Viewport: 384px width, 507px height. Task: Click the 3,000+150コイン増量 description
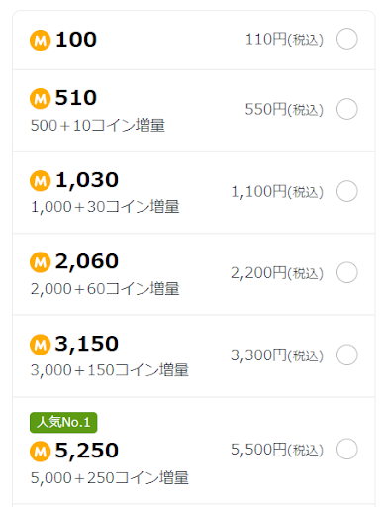(x=110, y=370)
